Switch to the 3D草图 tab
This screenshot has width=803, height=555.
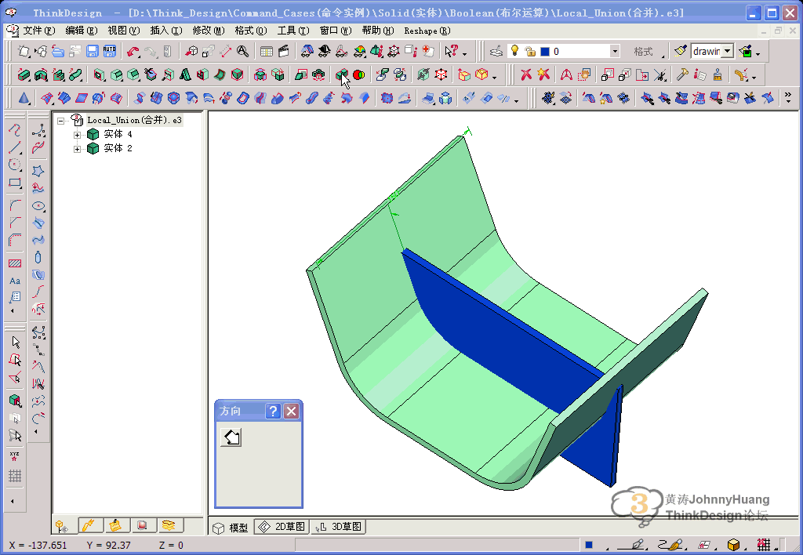click(x=339, y=527)
